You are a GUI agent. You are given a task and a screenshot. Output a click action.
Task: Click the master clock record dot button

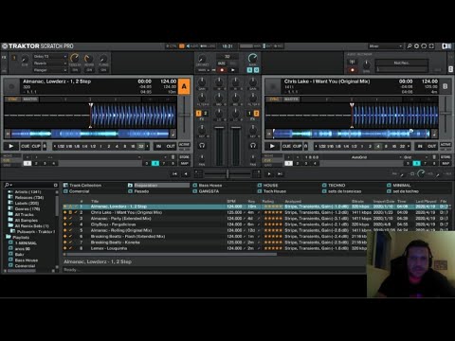click(x=222, y=70)
